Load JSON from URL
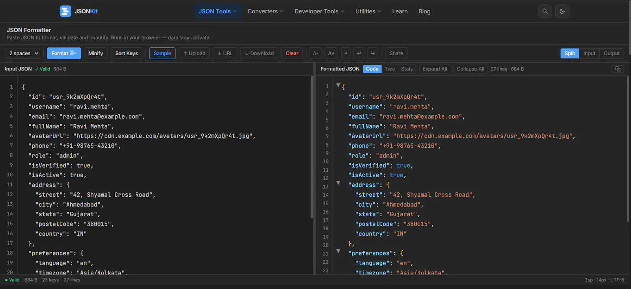Image resolution: width=631 pixels, height=289 pixels. [x=225, y=53]
